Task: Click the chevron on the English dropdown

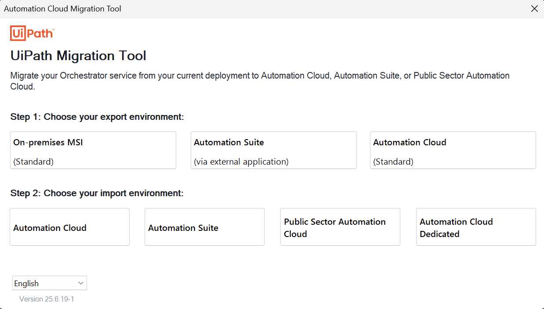Action: pyautogui.click(x=80, y=283)
